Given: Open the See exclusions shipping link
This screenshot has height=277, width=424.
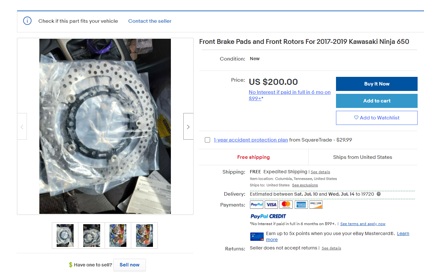Looking at the screenshot, I should (305, 185).
